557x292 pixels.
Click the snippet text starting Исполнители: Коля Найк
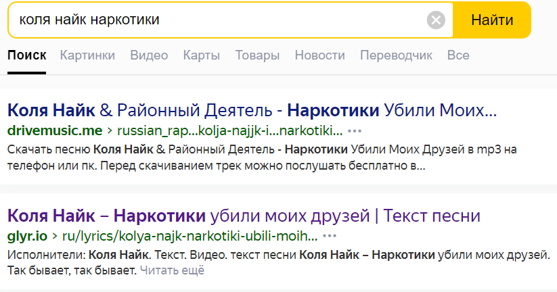click(279, 262)
